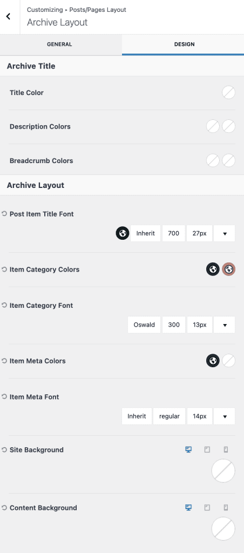Reset Item Meta Font setting
The width and height of the screenshot is (244, 553).
[x=4, y=397]
